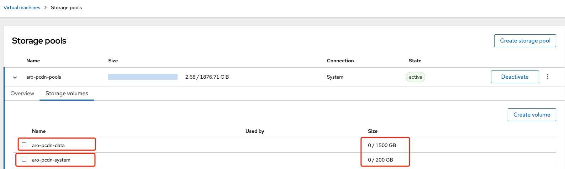Click the breadcrumb separator arrow icon
Viewport: 565px width, 169px height.
(46, 7)
